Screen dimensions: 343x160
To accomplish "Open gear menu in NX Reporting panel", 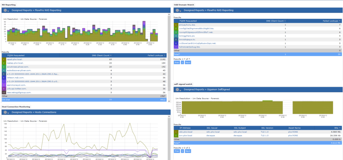I will 6,10.
